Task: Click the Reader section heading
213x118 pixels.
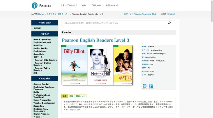Action: [66, 32]
